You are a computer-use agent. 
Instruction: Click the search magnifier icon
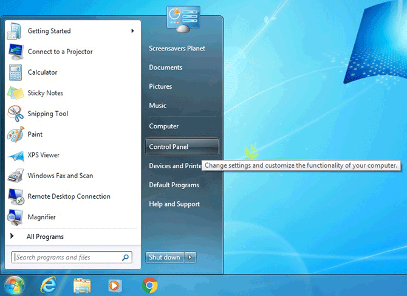pos(125,257)
